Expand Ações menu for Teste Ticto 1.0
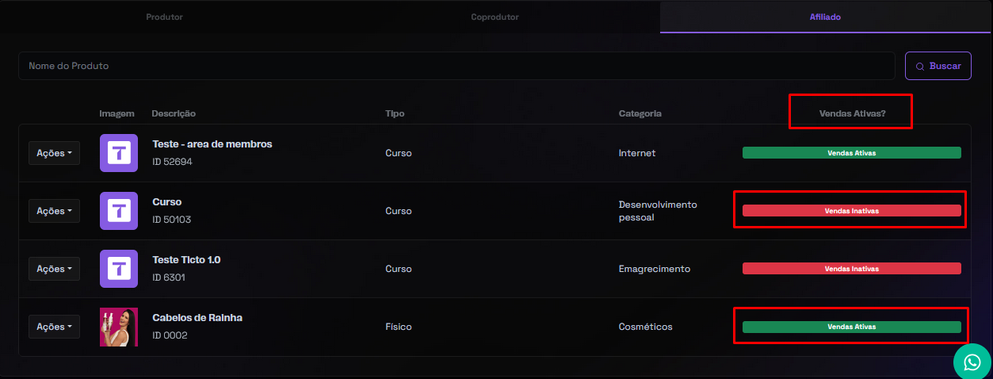 [x=54, y=269]
